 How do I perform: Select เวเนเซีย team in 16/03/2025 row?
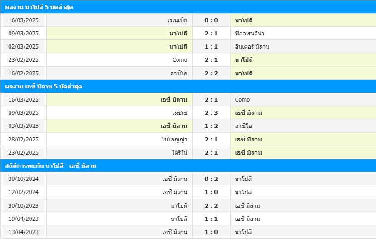pyautogui.click(x=177, y=20)
